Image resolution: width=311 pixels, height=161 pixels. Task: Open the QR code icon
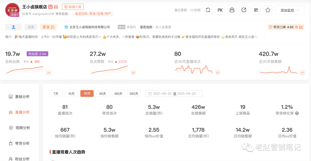pos(256,10)
